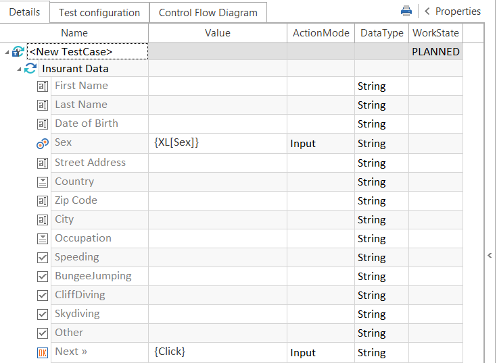
Task: Click the print icon in the toolbar
Action: click(406, 11)
